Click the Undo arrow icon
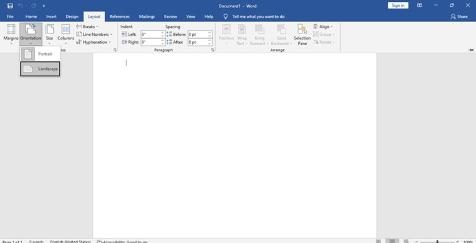The height and width of the screenshot is (243, 476). point(20,6)
